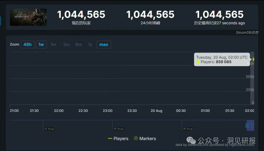Viewport: 264px width, 151px height.
Task: Select the max zoom range
Action: pos(104,45)
